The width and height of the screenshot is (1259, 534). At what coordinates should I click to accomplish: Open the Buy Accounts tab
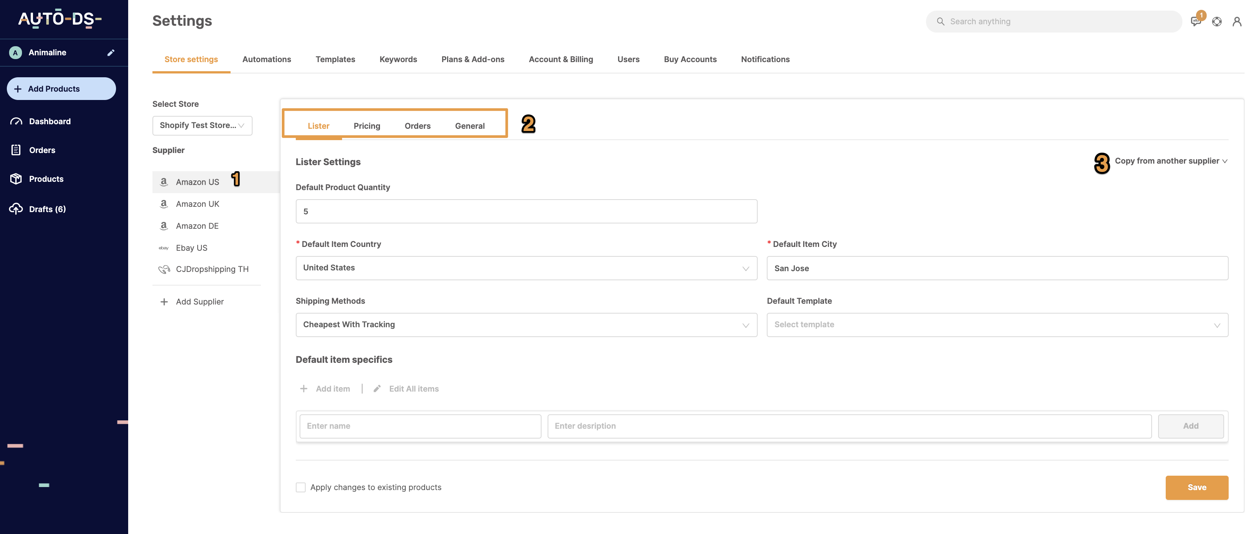click(690, 59)
